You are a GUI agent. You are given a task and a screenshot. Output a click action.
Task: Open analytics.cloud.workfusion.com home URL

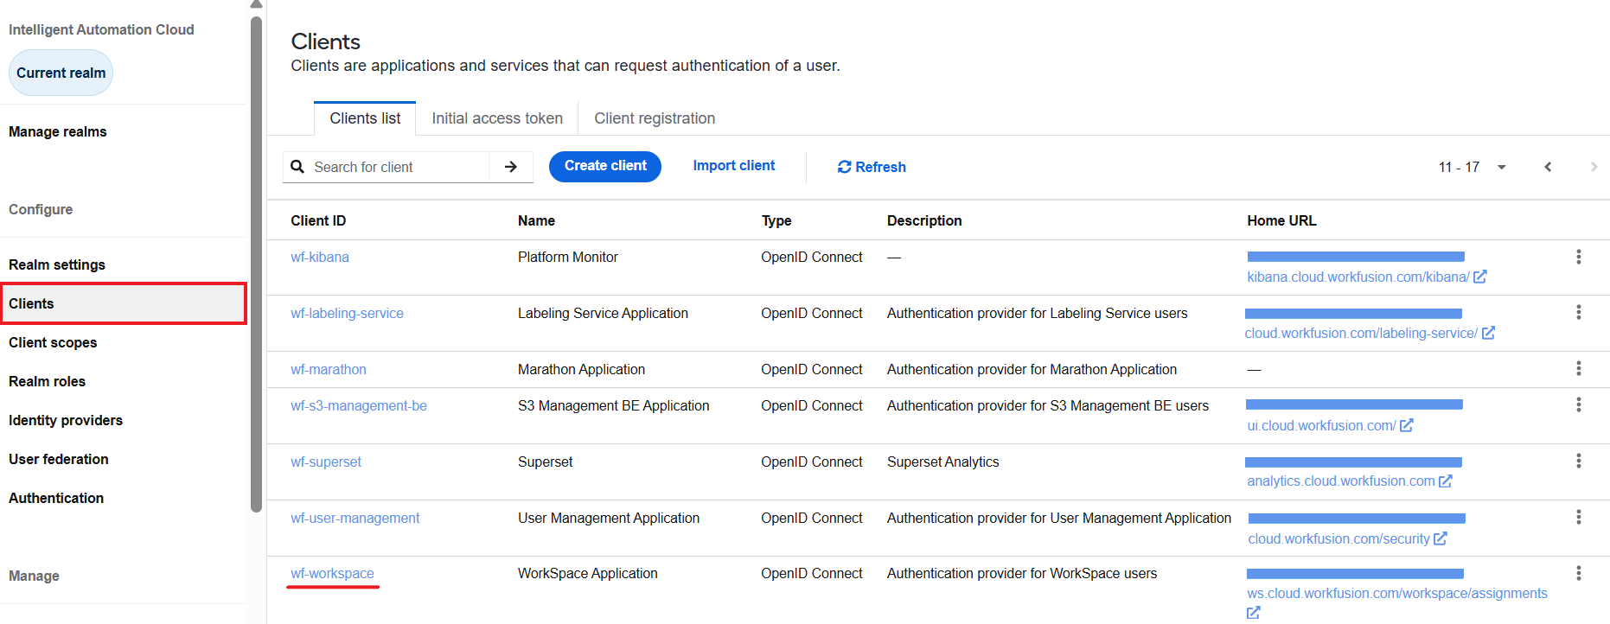(1341, 481)
